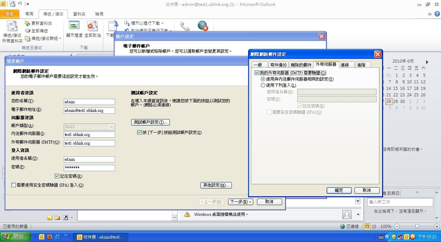441x242 pixels.
Task: Advance calendar to next month arrow
Action: click(x=427, y=62)
